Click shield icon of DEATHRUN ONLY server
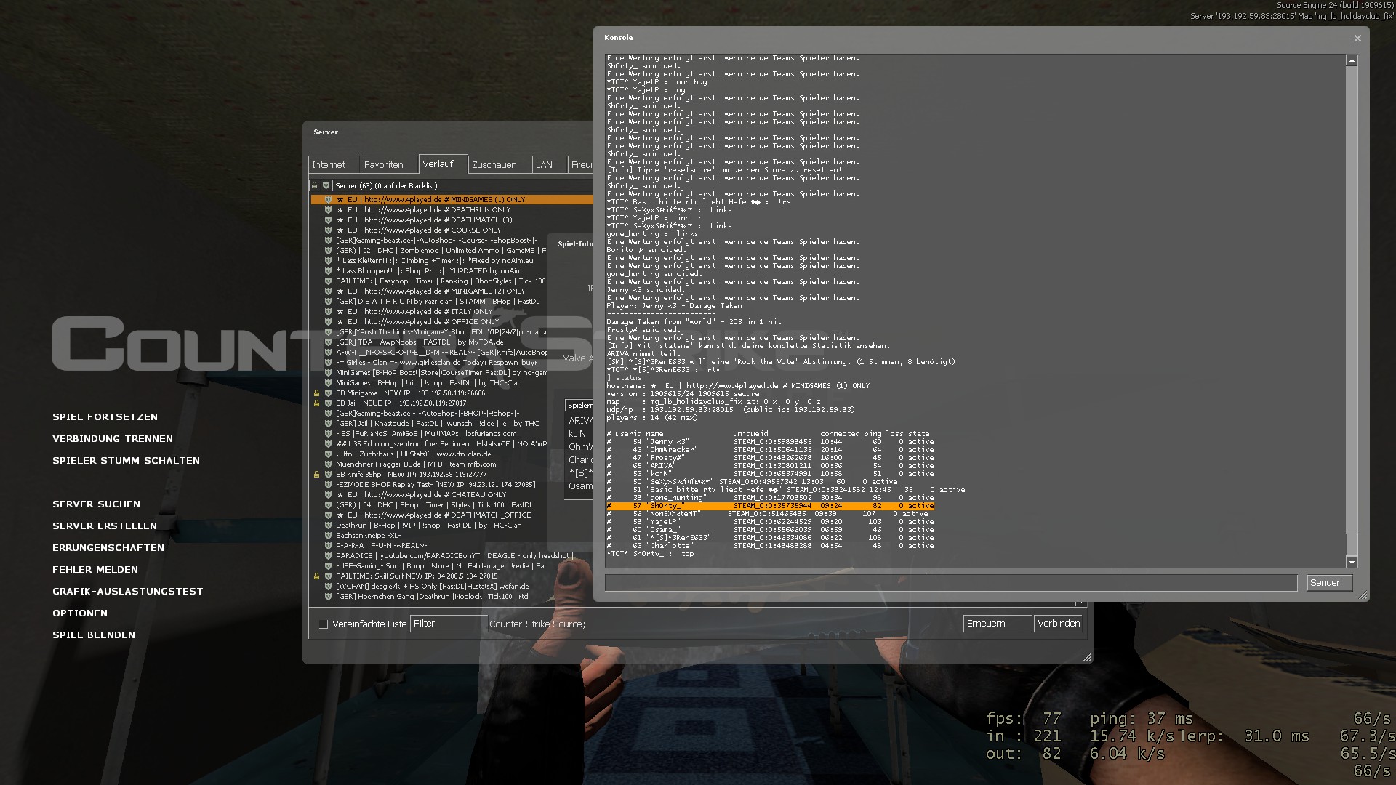The height and width of the screenshot is (785, 1396). pyautogui.click(x=328, y=209)
